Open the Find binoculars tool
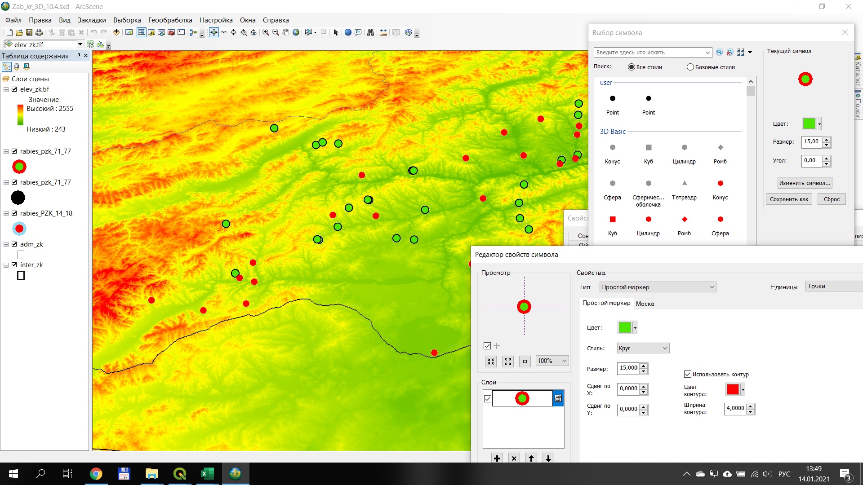863x485 pixels. tap(370, 32)
